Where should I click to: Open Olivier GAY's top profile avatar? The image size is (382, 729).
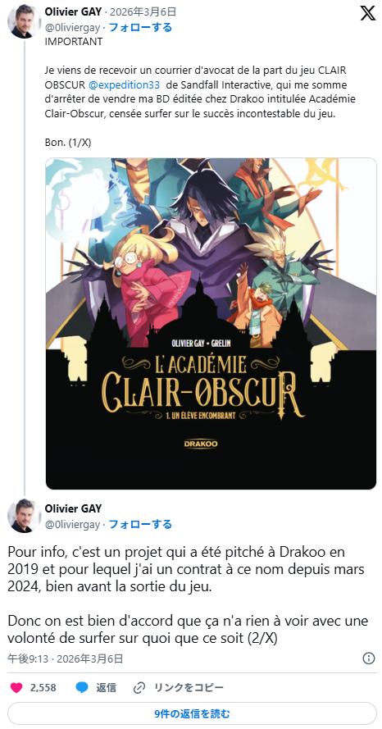[23, 21]
